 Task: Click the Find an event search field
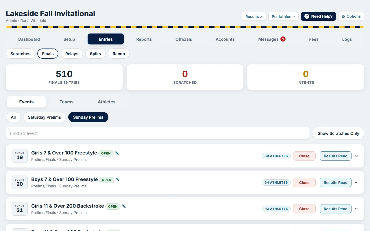(x=158, y=133)
